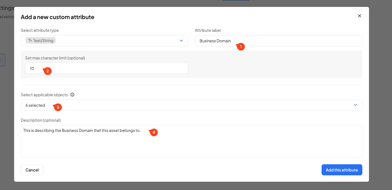Click the 'Description (optional)' label
This screenshot has height=190, width=392.
(x=40, y=120)
